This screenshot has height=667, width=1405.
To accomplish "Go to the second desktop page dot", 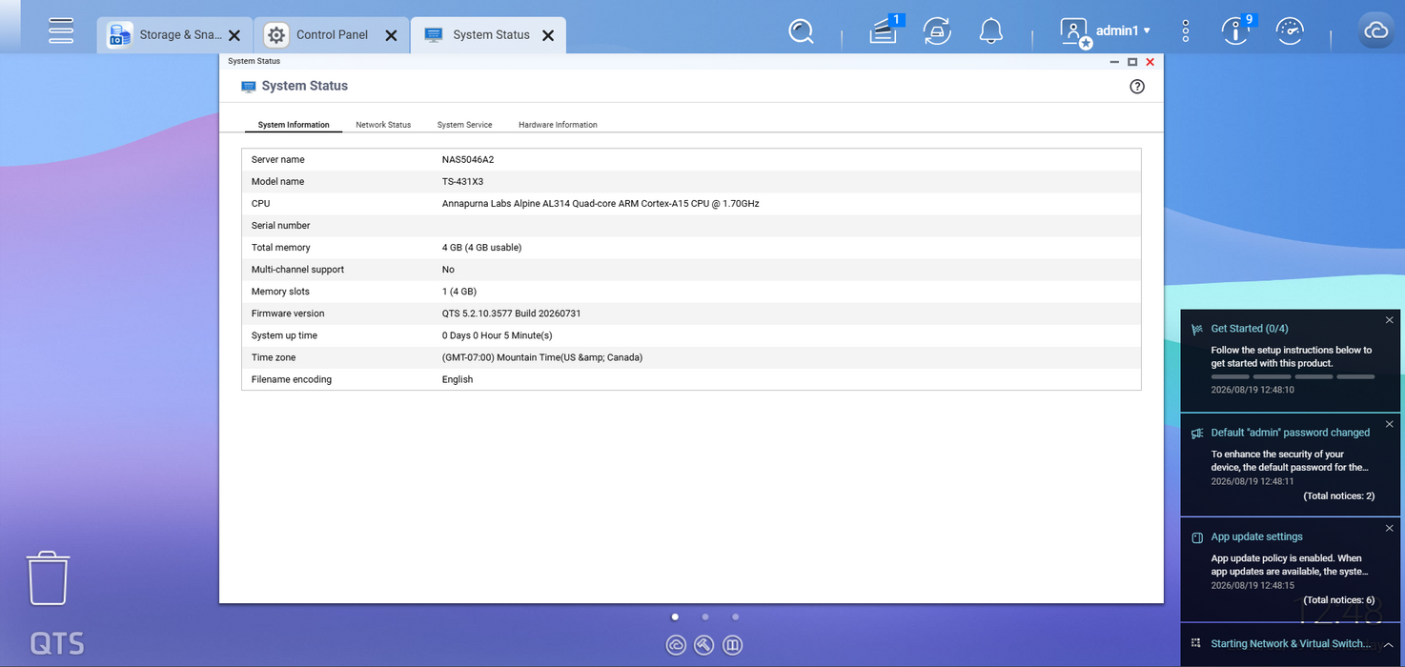I will (x=705, y=616).
